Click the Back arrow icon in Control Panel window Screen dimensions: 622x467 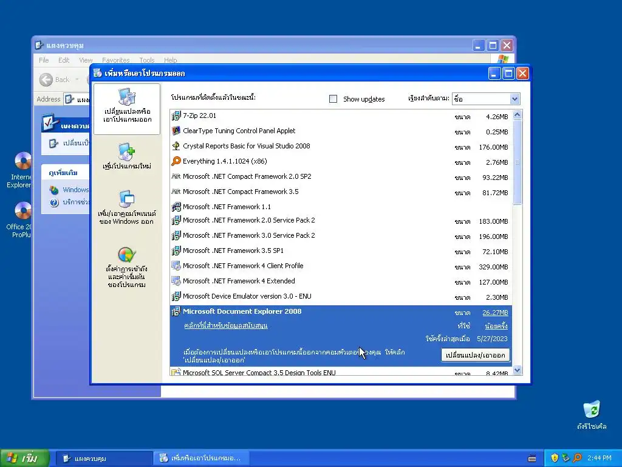(46, 80)
